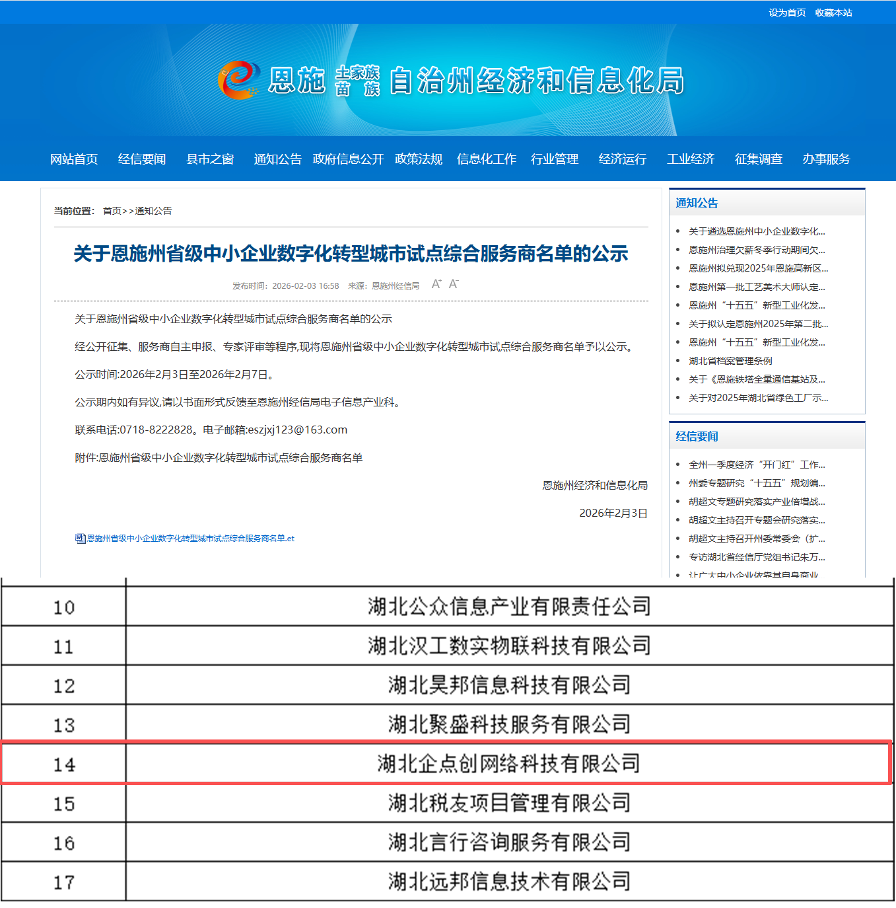Screen dimensions: 896x908
Task: Open the 政府信息公开 navigation item
Action: 348,159
